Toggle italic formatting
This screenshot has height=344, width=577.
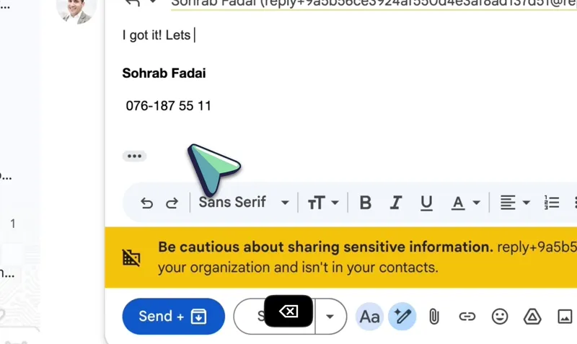point(395,203)
